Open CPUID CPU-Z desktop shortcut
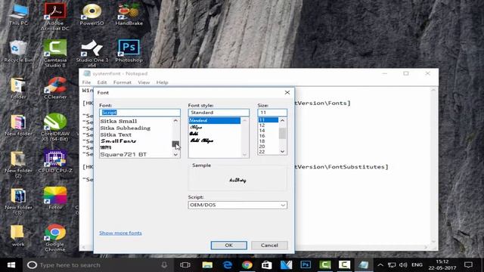The image size is (484, 272). (55, 162)
